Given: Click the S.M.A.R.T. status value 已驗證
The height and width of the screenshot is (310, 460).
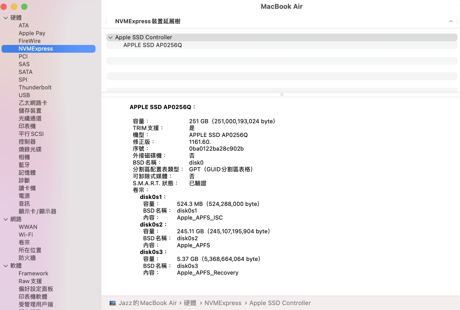Looking at the screenshot, I should click(x=198, y=183).
